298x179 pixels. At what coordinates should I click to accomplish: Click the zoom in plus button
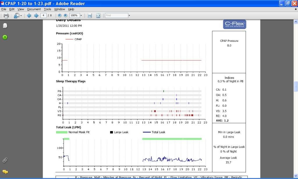pos(65,15)
